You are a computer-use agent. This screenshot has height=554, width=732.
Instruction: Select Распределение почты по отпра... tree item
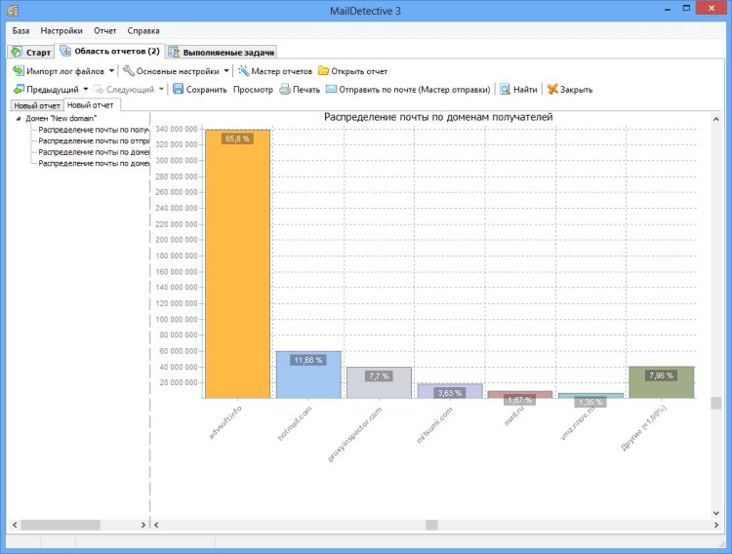coord(94,141)
